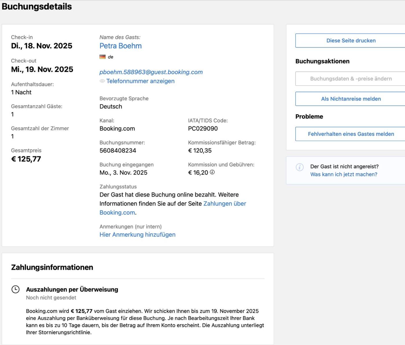This screenshot has width=405, height=345.
Task: Click the Zahlungsinformationen section heading
Action: click(52, 267)
